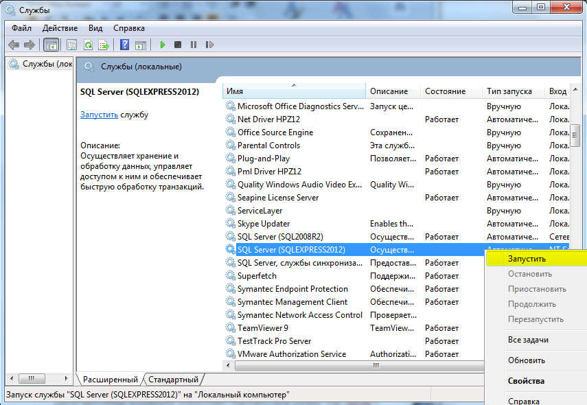Select the Pml Driver HPZ12 row
587x405 pixels.
tap(396, 172)
